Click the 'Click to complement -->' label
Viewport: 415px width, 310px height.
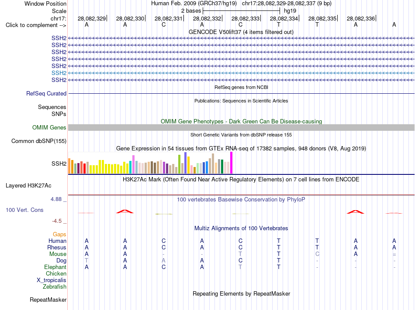(36, 25)
